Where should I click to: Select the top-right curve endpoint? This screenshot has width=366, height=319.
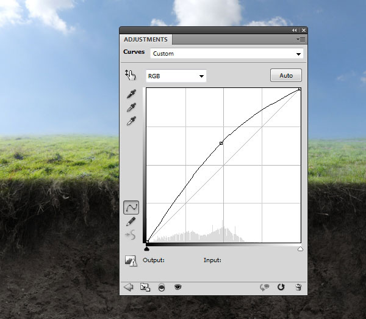coord(300,89)
